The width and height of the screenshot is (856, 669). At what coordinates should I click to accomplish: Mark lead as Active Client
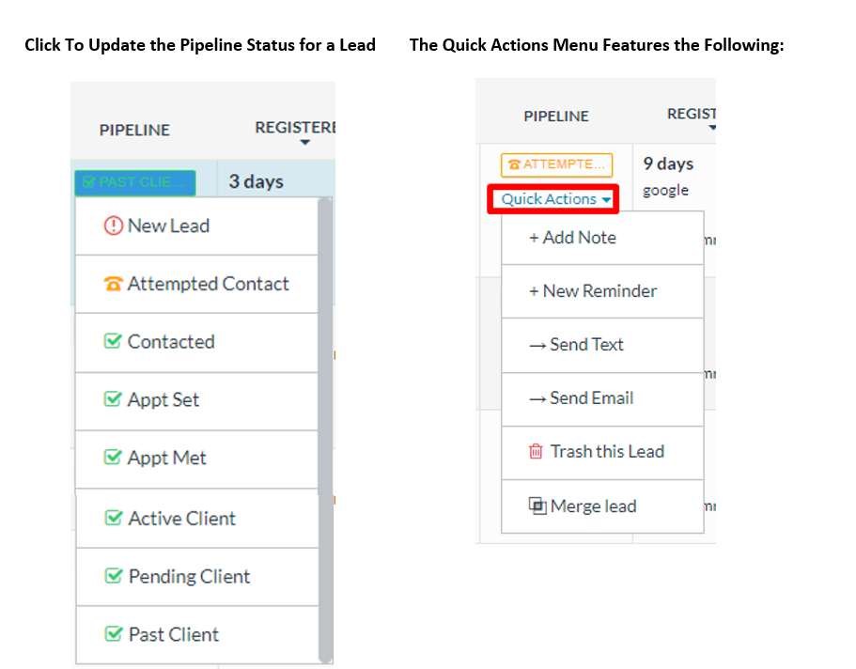[197, 519]
